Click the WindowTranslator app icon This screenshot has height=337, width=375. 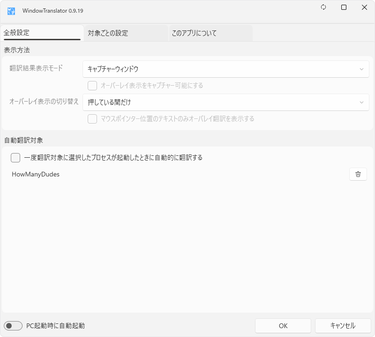(11, 10)
